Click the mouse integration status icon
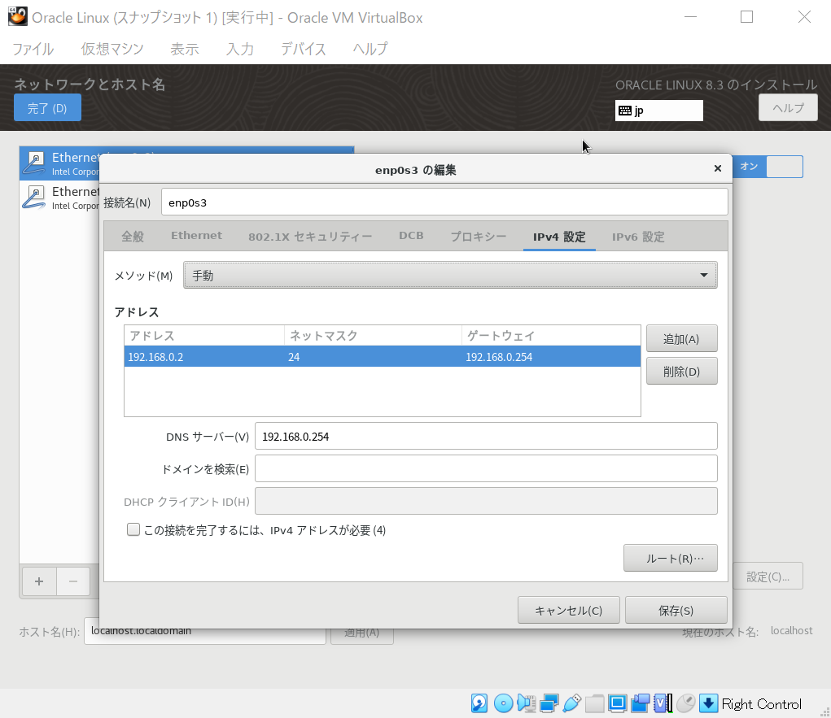 click(686, 703)
